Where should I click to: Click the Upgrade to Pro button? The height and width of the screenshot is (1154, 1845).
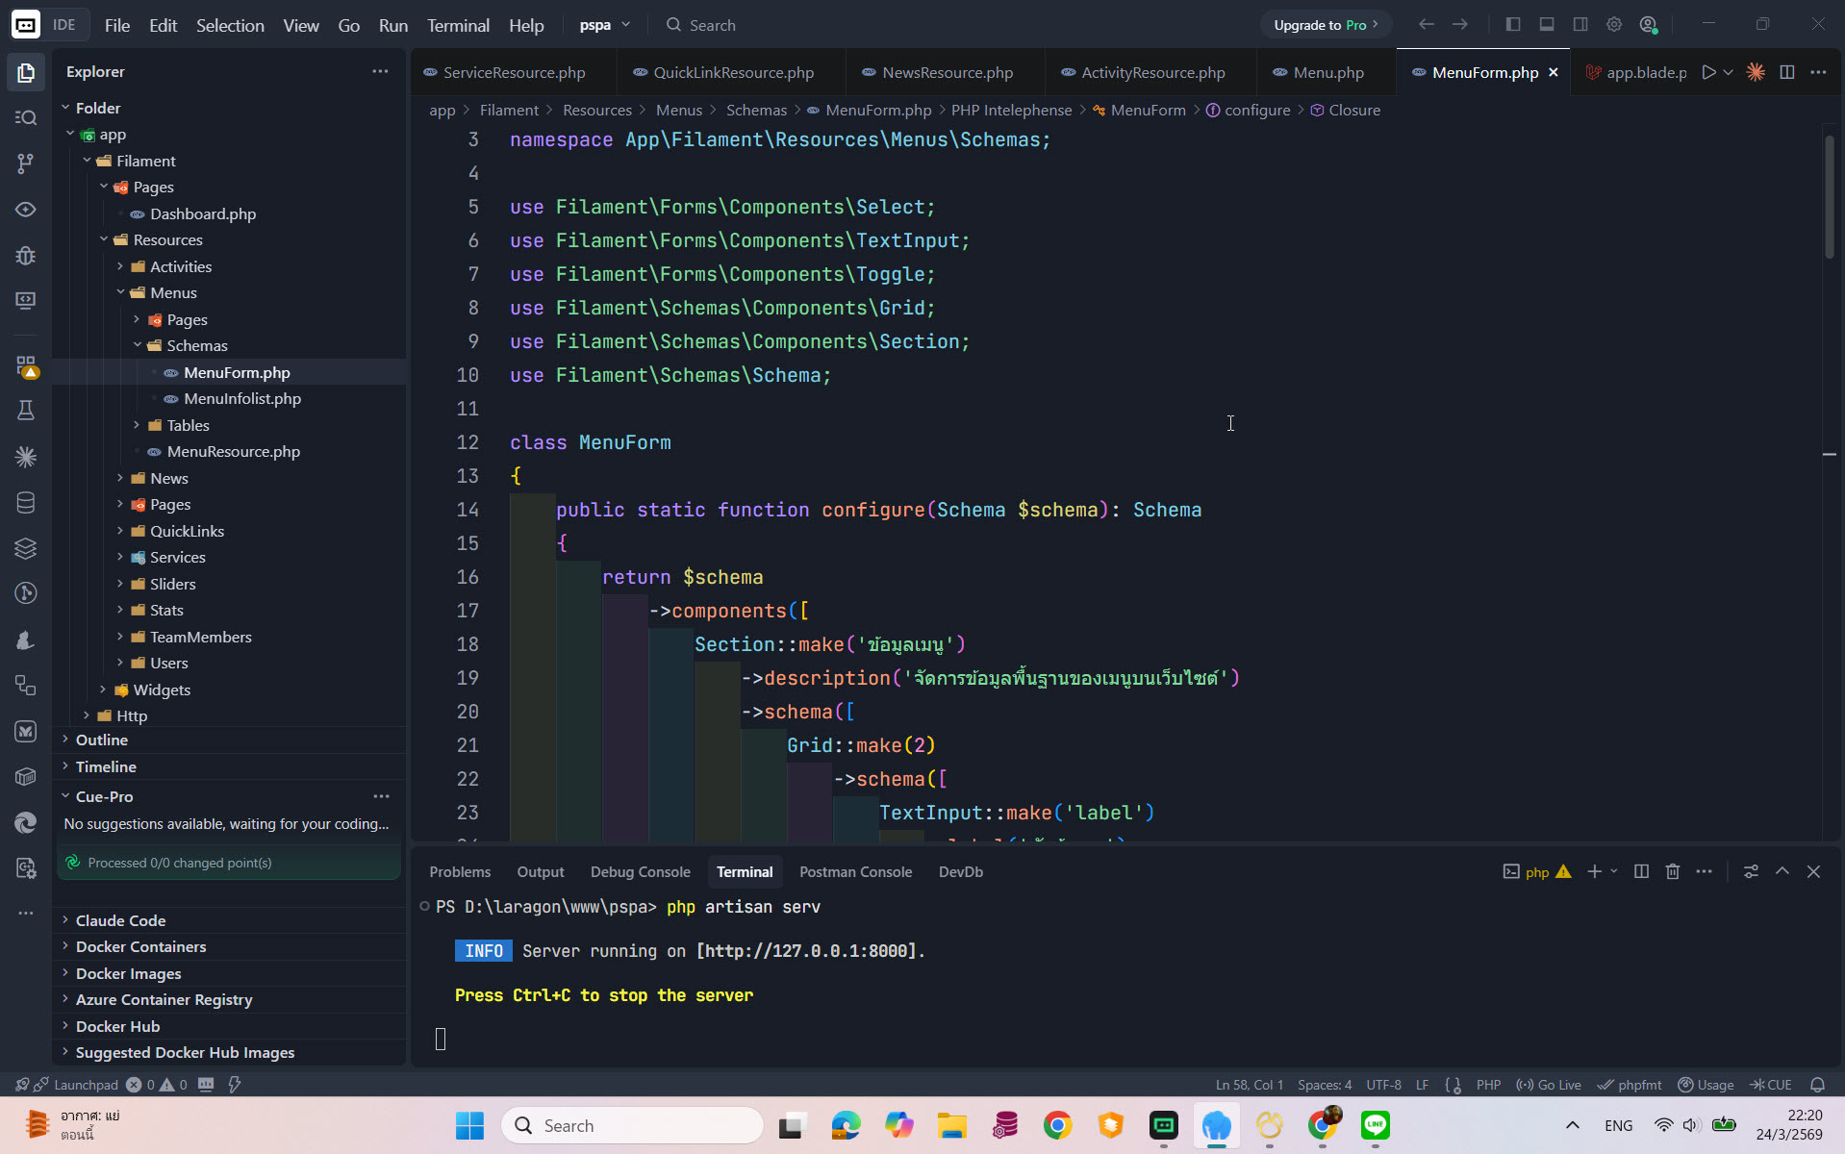point(1325,25)
